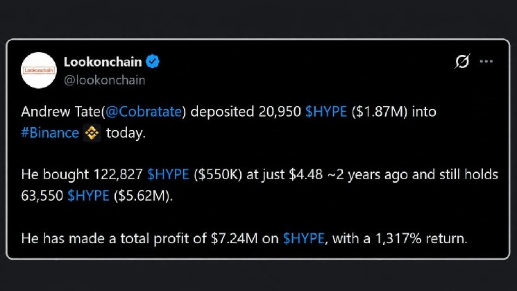
Task: Click the words Andrew Tate
Action: [x=60, y=112]
